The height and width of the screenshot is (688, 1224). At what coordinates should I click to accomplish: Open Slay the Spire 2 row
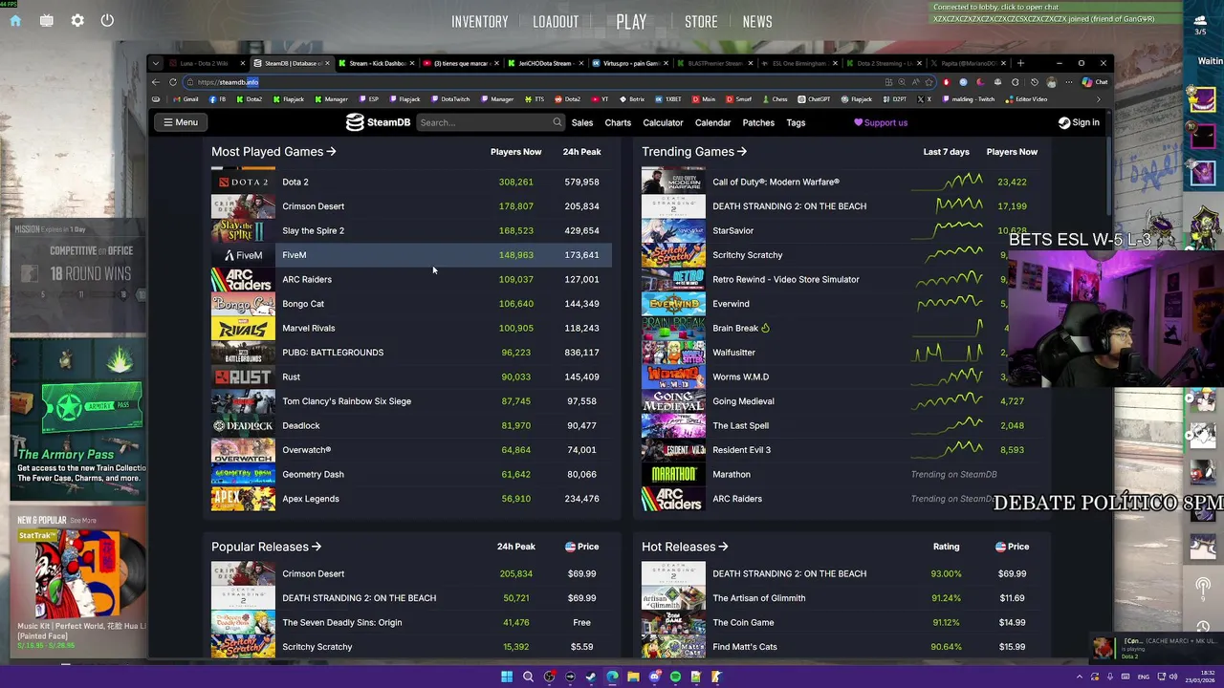411,230
